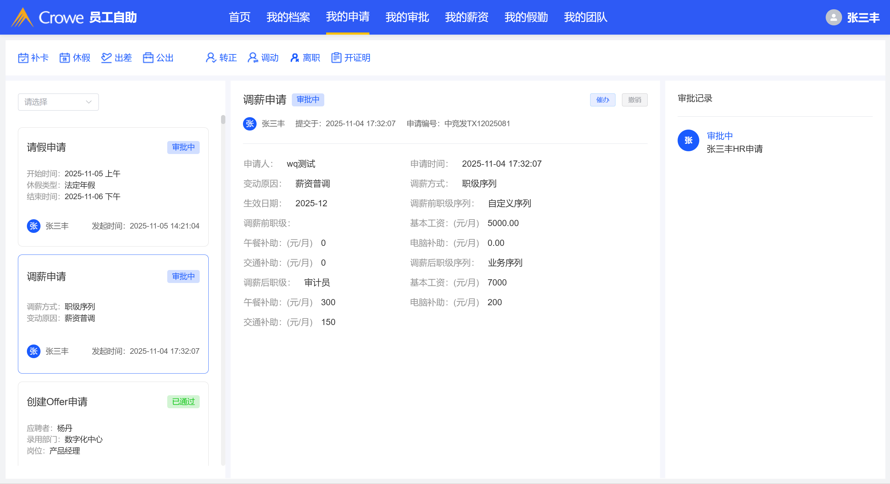Click the 调动 transfer person icon
Viewport: 890px width, 484px height.
pos(253,58)
